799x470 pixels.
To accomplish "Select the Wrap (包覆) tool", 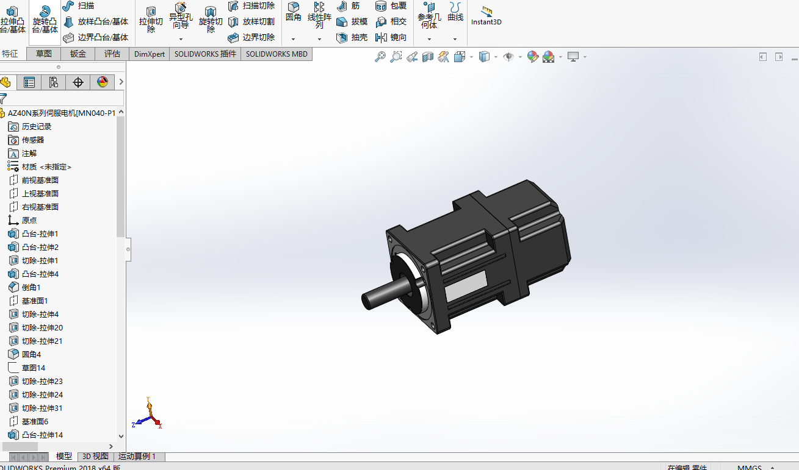I will (x=391, y=5).
